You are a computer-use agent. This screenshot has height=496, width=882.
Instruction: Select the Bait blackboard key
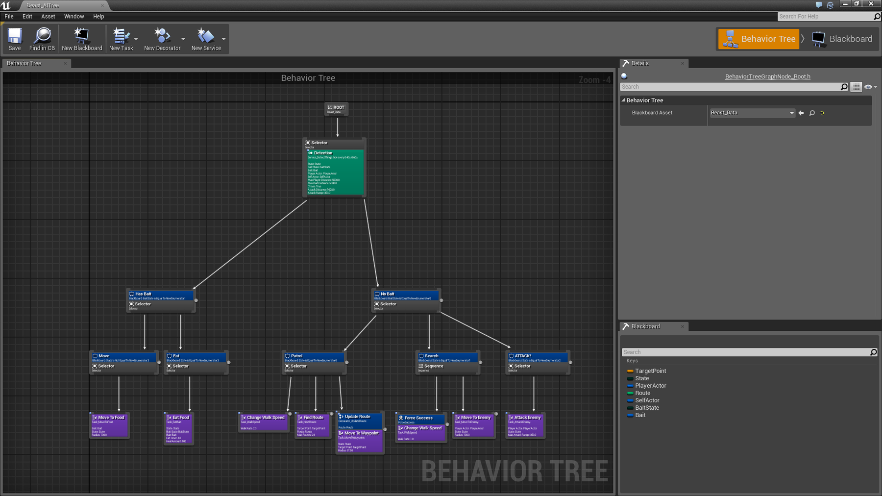pyautogui.click(x=640, y=415)
